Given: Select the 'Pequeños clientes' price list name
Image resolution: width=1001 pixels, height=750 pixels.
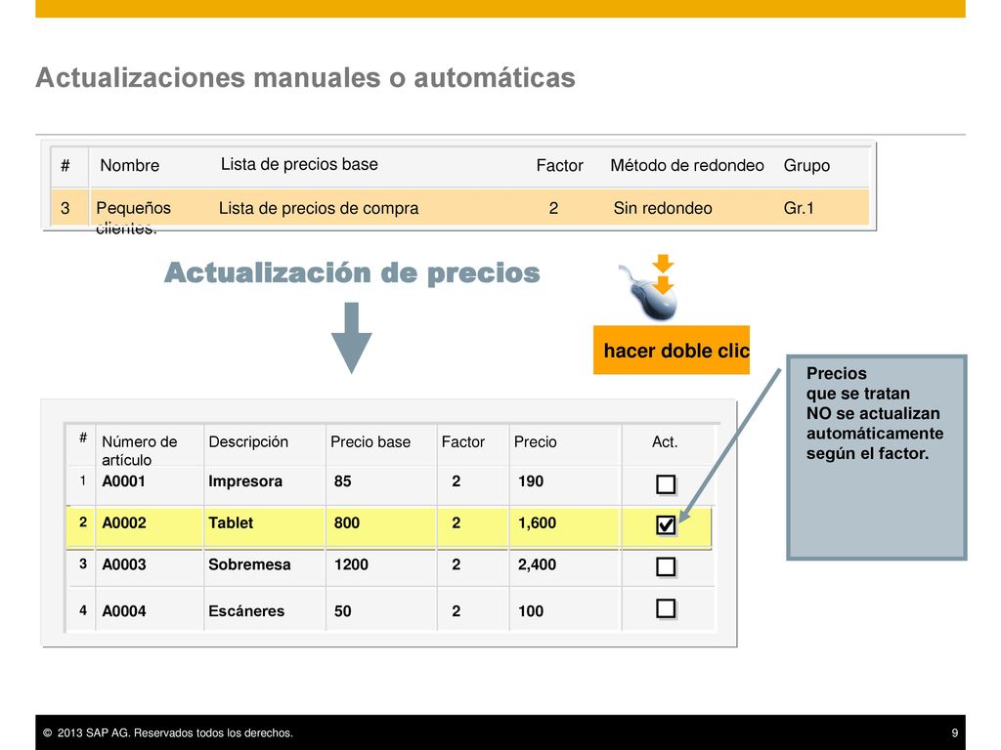Looking at the screenshot, I should (x=133, y=217).
